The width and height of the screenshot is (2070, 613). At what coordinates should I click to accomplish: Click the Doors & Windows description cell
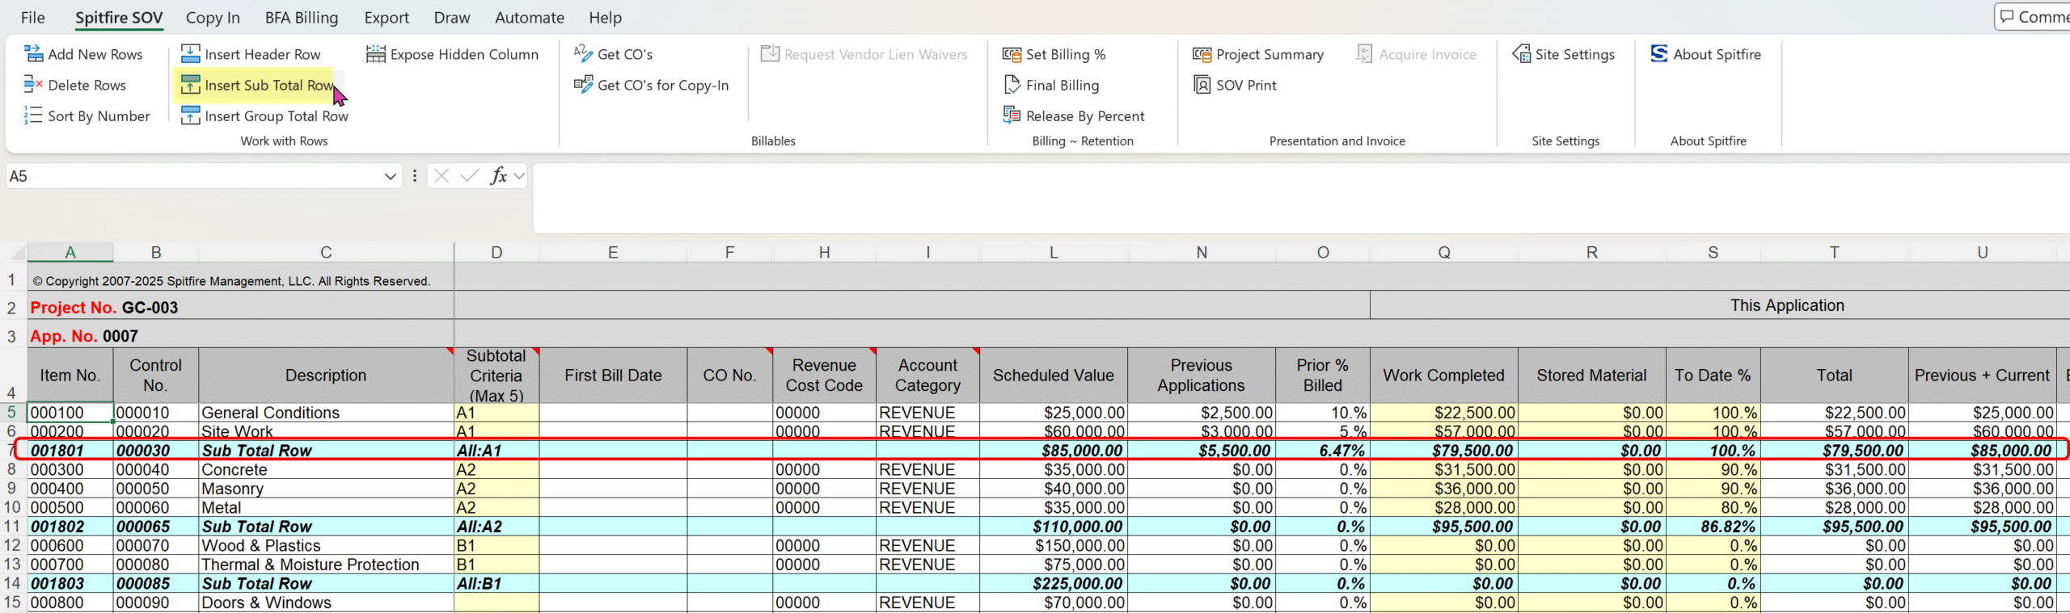click(x=326, y=603)
